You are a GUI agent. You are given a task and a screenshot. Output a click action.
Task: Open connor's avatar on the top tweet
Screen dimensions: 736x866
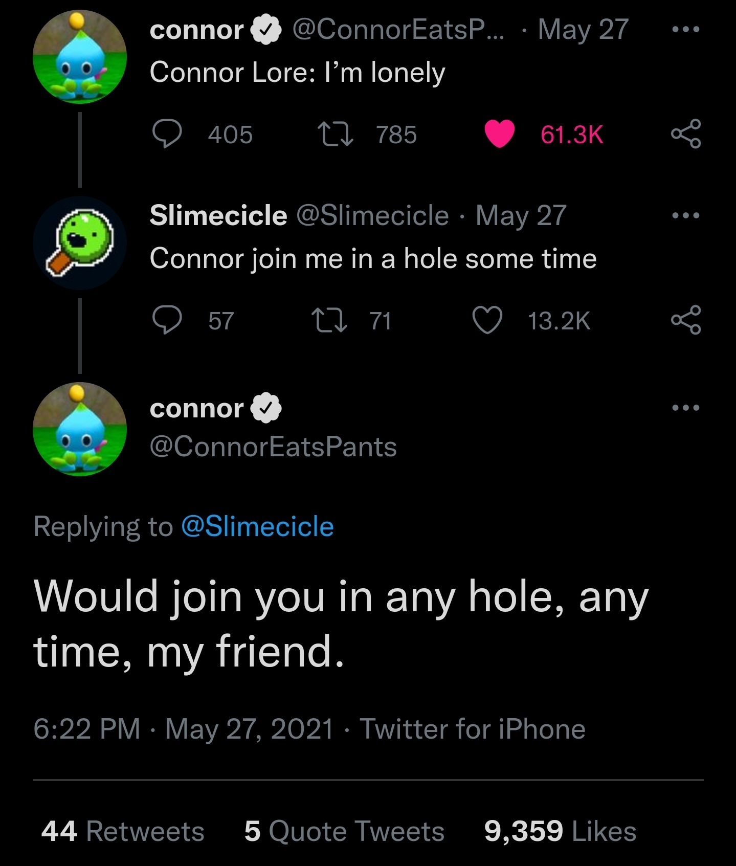click(x=80, y=57)
